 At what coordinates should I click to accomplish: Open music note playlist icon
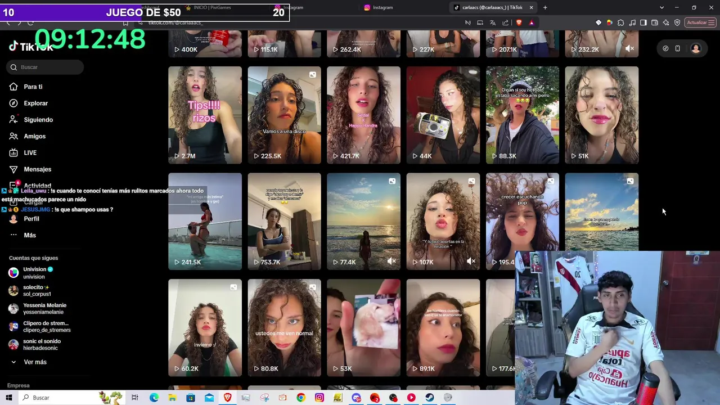pyautogui.click(x=632, y=22)
